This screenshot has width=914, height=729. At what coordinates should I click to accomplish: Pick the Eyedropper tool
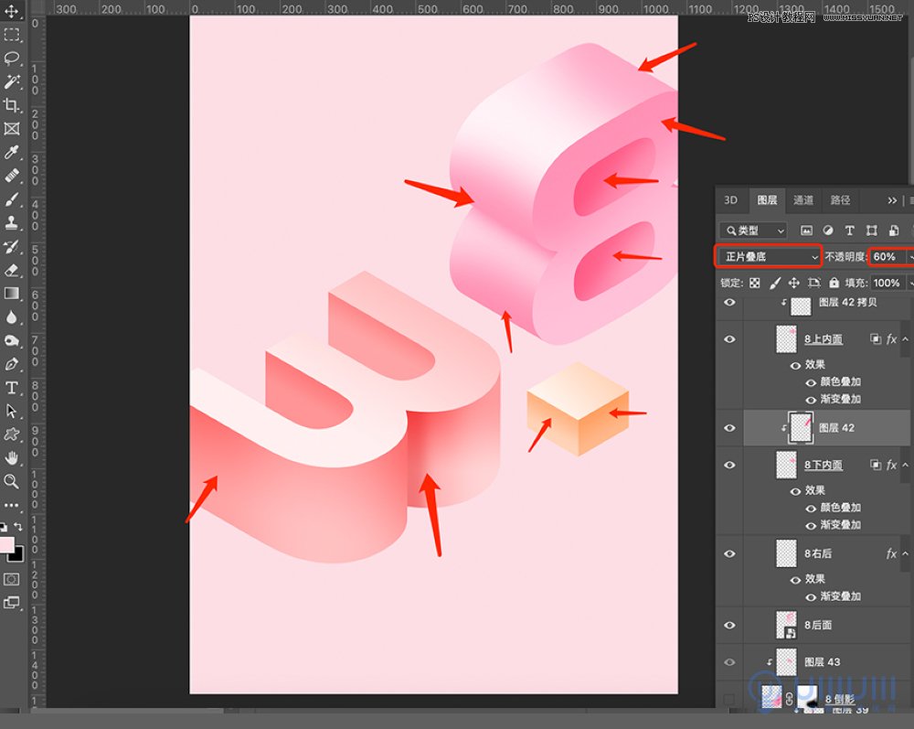12,153
